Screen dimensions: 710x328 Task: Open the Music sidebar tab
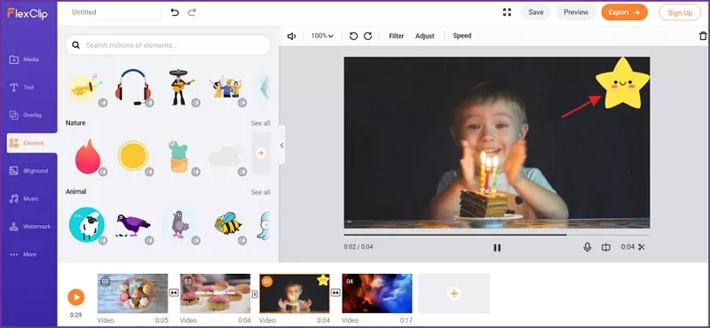pyautogui.click(x=25, y=199)
